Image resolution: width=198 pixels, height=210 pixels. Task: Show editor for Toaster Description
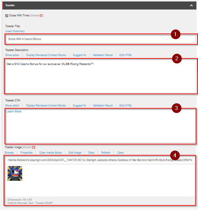(x=12, y=55)
